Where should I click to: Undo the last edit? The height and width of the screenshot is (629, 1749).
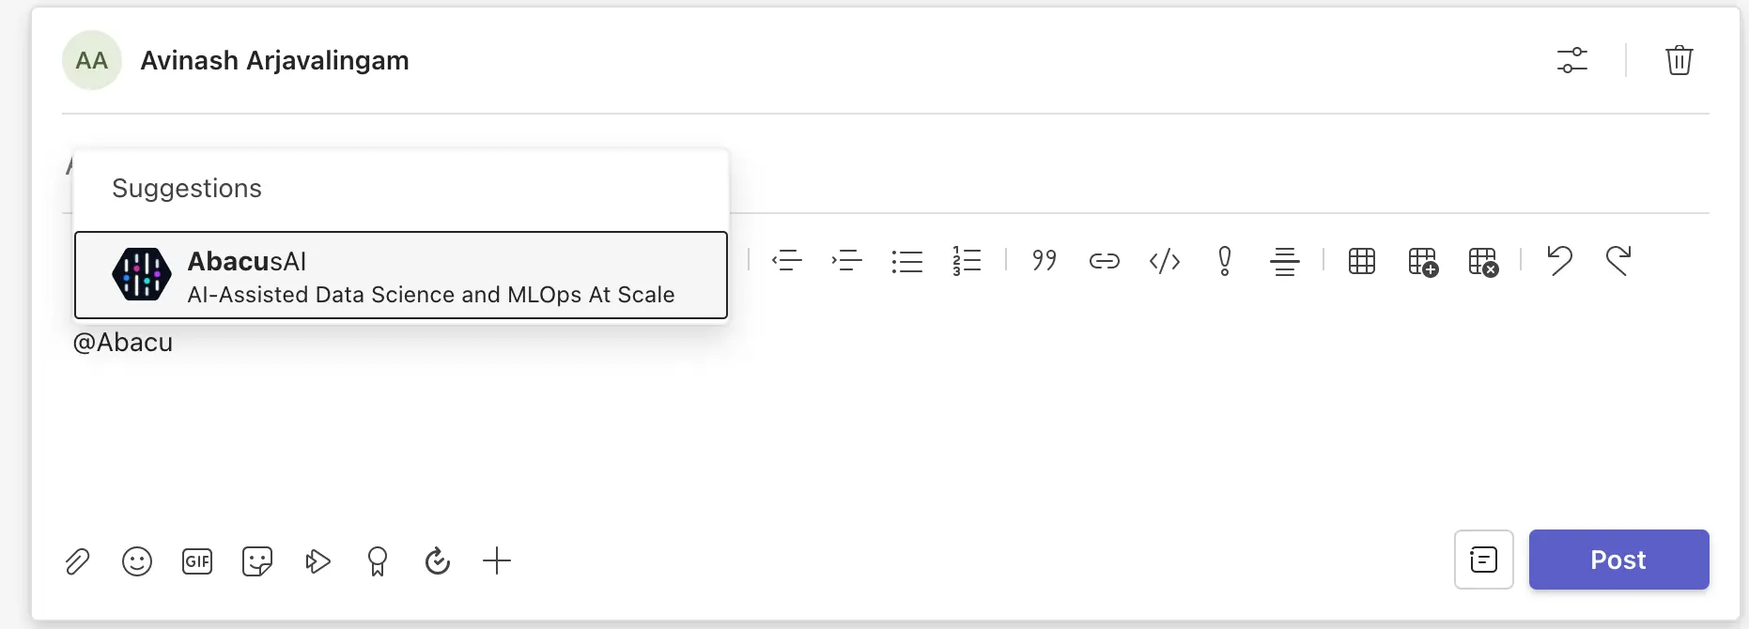[x=1559, y=260]
